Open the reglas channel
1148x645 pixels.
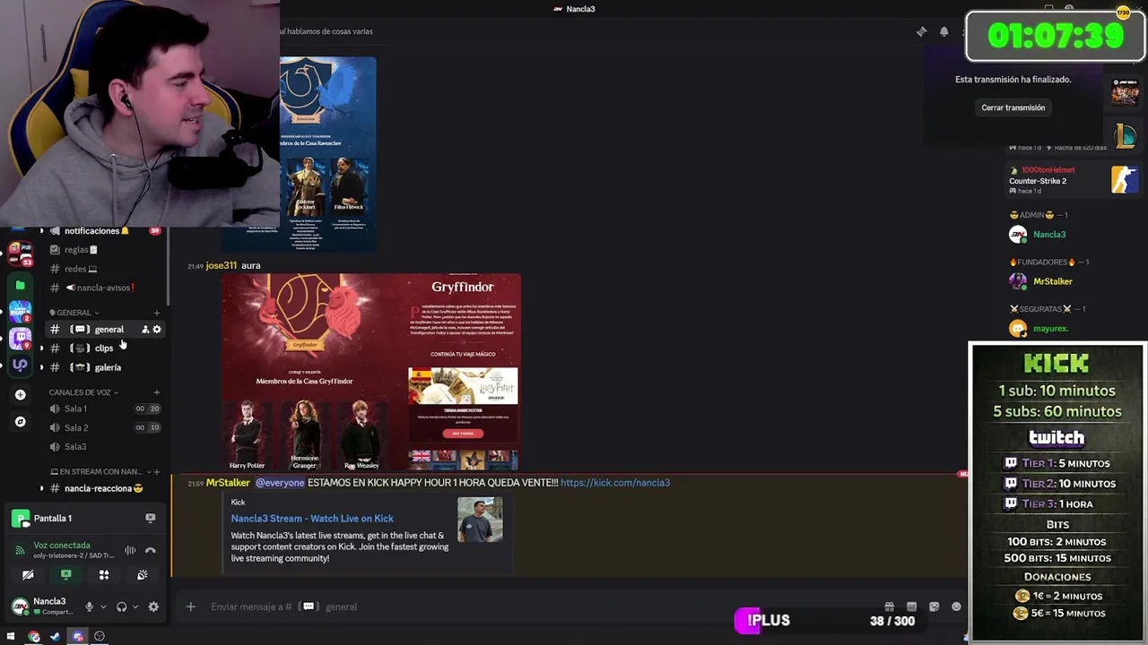[106, 250]
